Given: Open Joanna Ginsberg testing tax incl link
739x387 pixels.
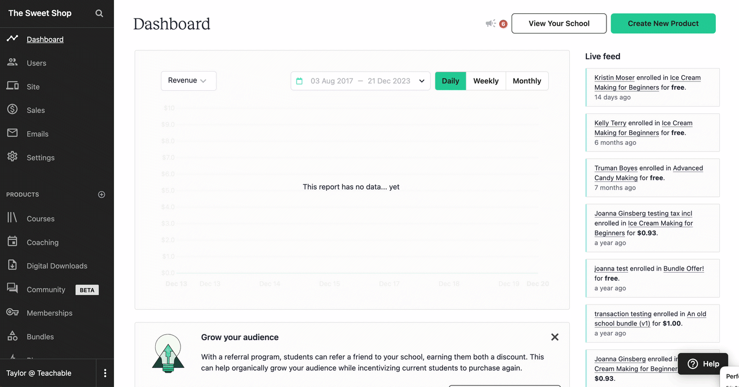Looking at the screenshot, I should 643,213.
